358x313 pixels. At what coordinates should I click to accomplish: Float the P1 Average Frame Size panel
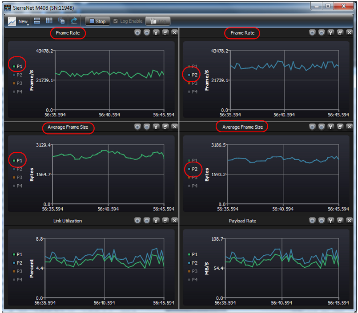point(165,127)
